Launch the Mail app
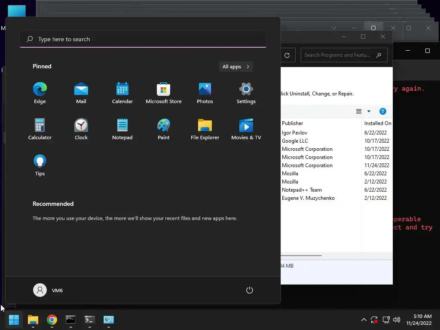This screenshot has height=330, width=440. (x=81, y=93)
